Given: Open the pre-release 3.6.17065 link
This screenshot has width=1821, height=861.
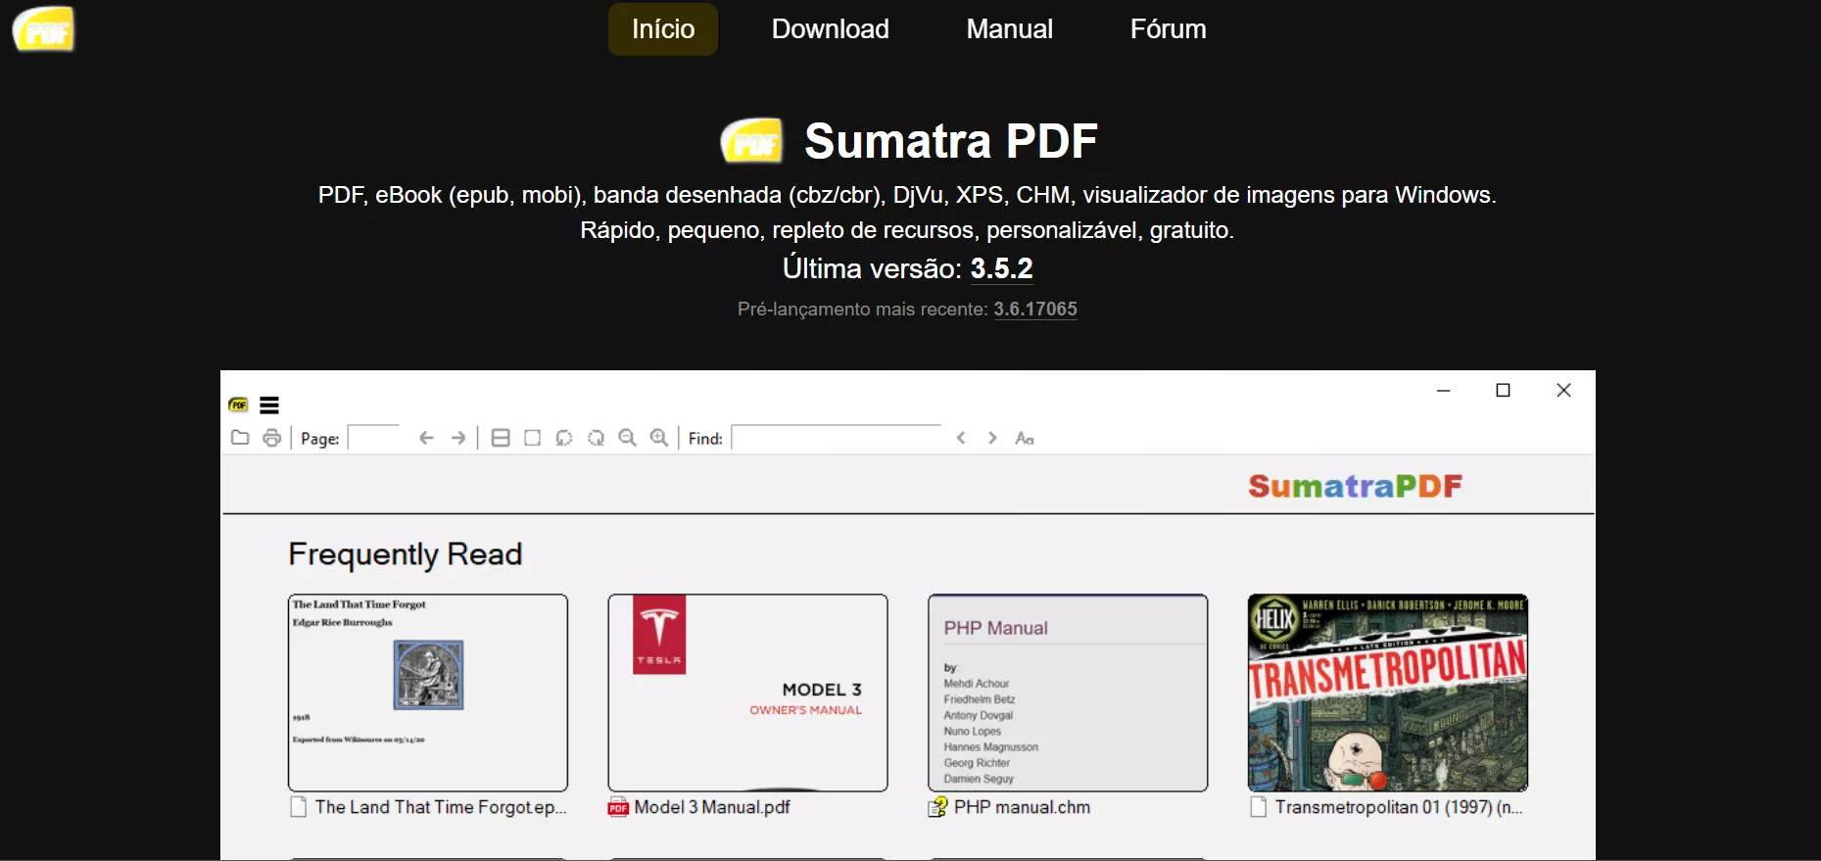Looking at the screenshot, I should [x=1035, y=310].
